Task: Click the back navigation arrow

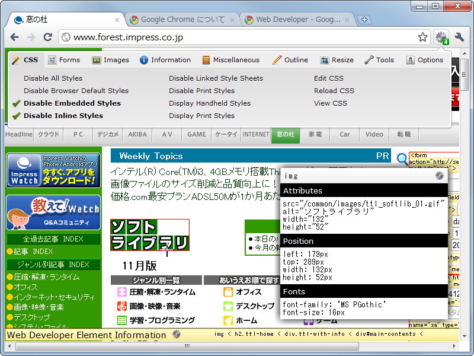Action: 15,37
